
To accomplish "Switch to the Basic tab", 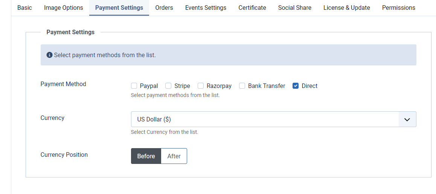I will [25, 8].
